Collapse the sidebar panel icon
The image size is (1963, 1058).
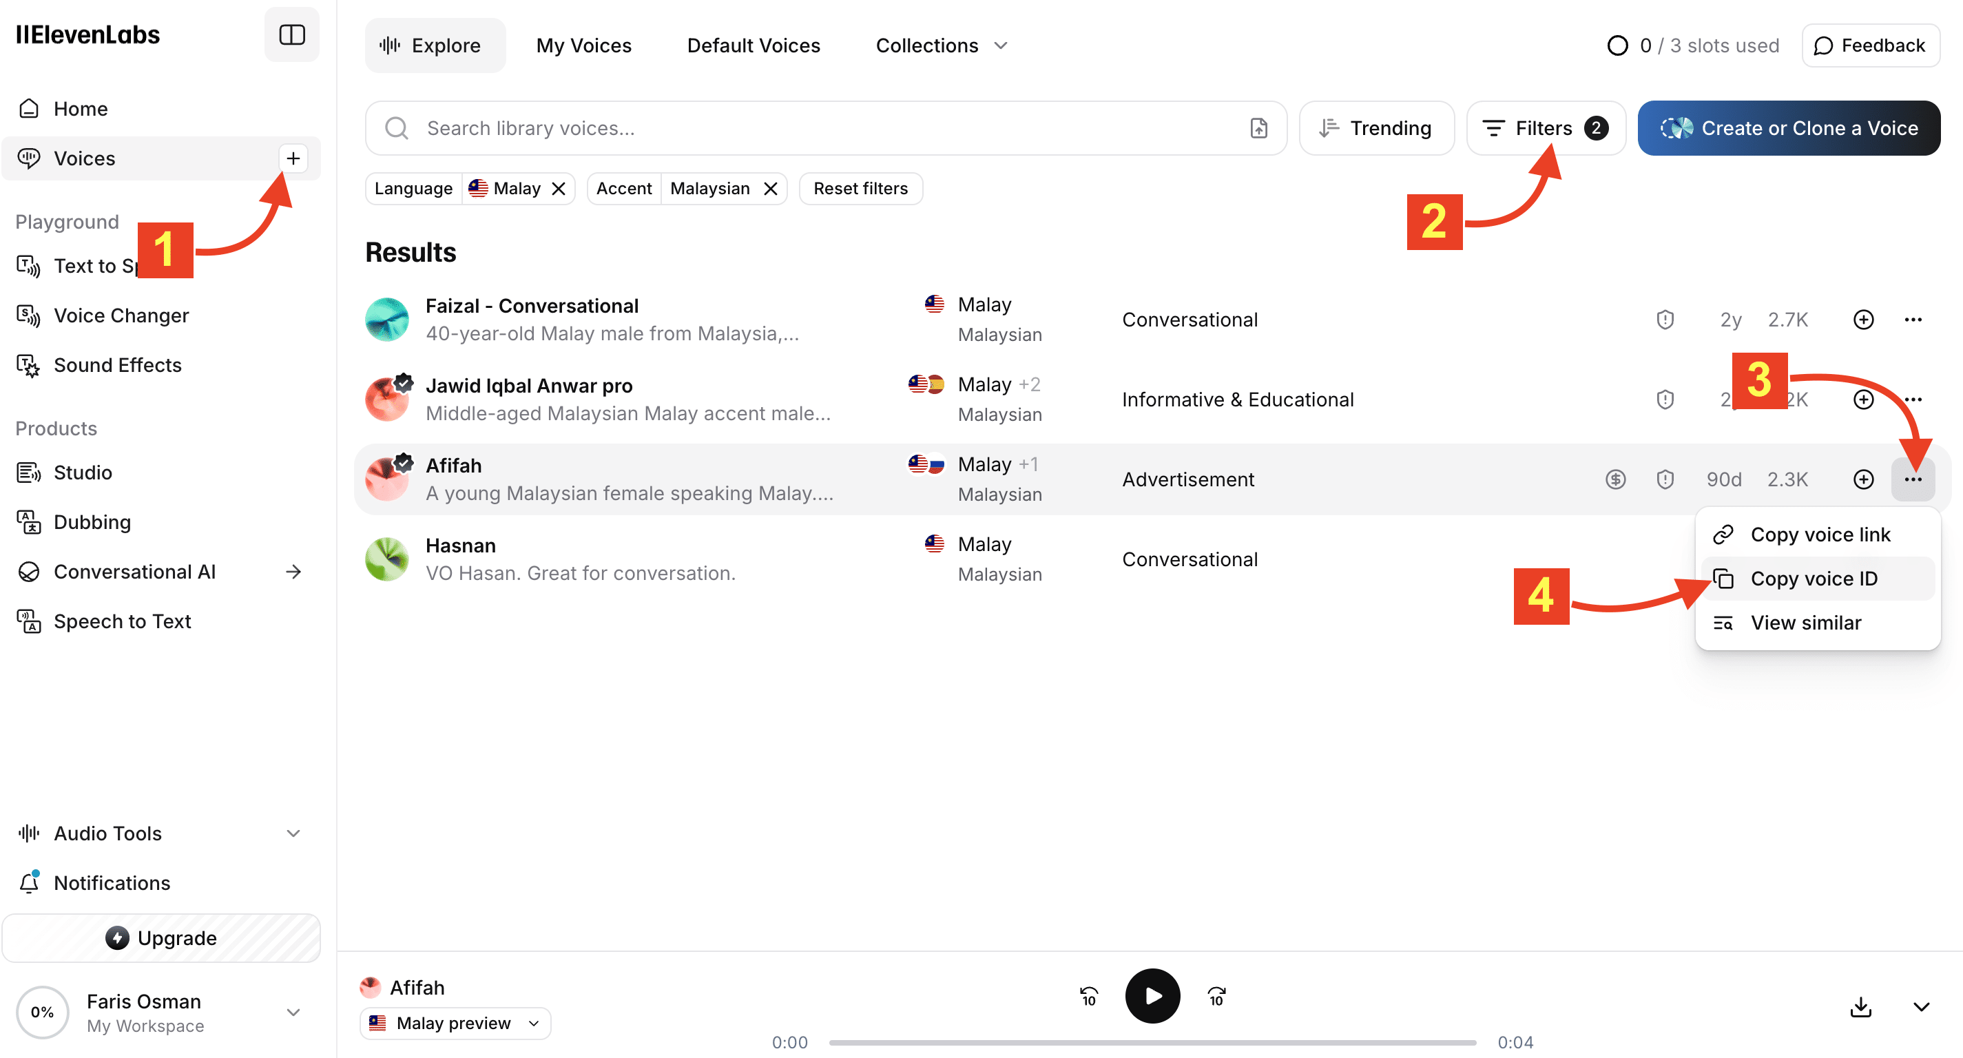[x=291, y=35]
